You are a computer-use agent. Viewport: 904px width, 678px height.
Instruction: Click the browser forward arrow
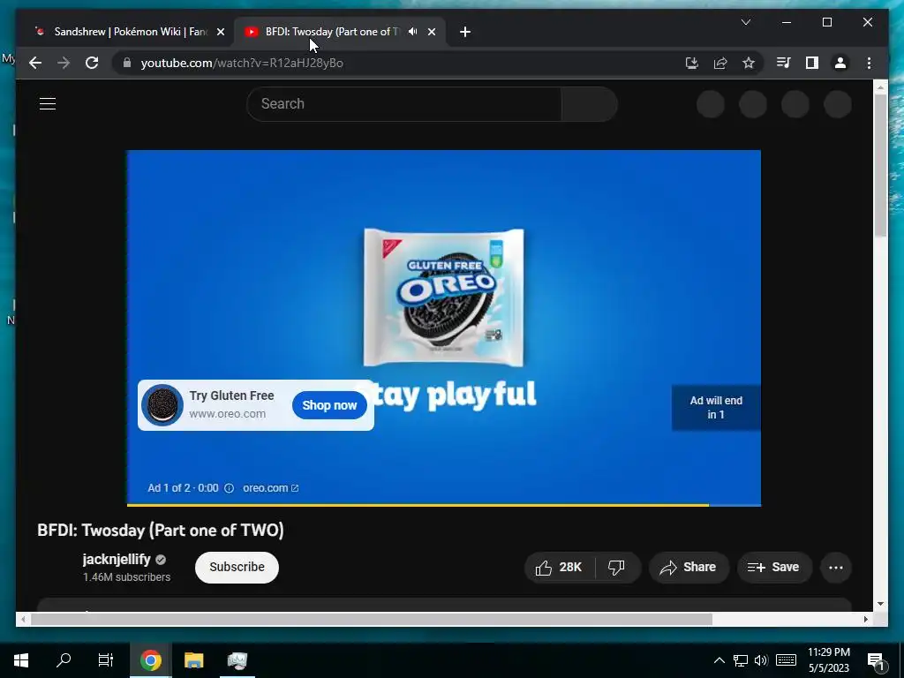click(64, 63)
